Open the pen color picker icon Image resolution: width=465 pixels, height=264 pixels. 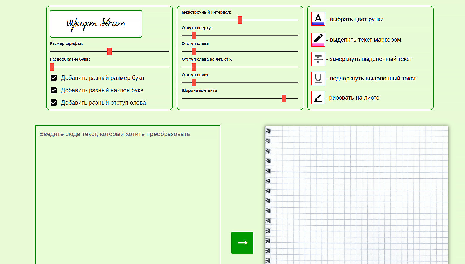point(318,19)
